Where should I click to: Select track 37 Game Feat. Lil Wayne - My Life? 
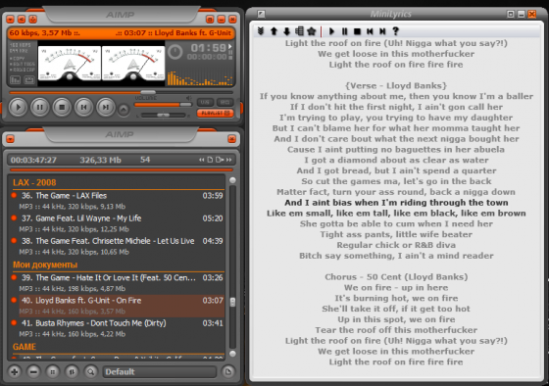point(118,223)
